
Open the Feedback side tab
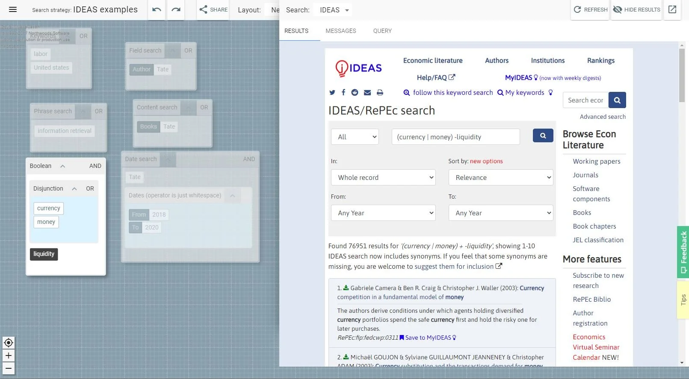tap(683, 252)
